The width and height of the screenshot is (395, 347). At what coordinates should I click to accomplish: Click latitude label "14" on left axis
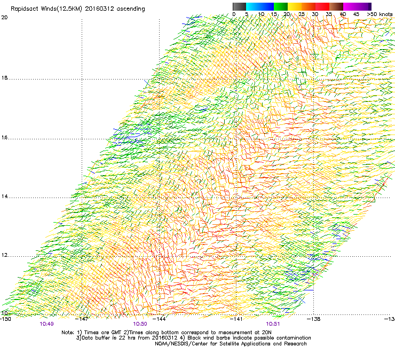point(4,196)
